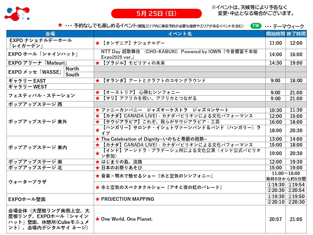The width and height of the screenshot is (313, 235).
Task: Click the star beside One World, One Planet
Action: coord(97,219)
